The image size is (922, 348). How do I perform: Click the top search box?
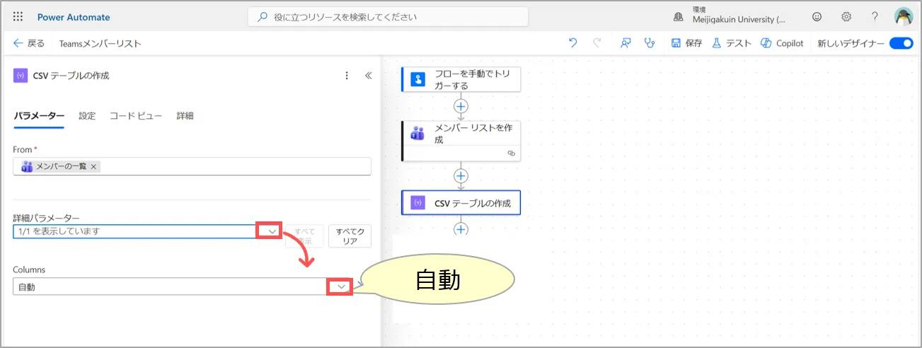[x=388, y=17]
